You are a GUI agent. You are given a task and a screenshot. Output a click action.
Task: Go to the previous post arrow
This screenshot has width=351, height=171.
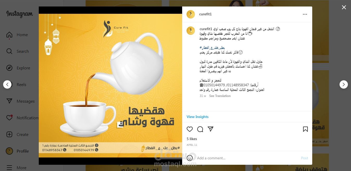[7, 84]
